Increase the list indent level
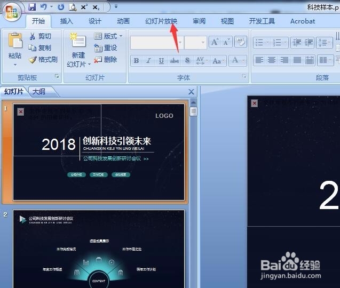The width and height of the screenshot is (340, 288). pos(309,43)
